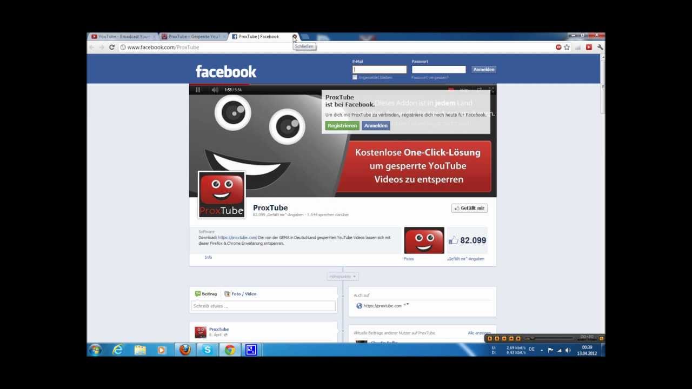Mute the video with the speaker icon
Viewport: 692px width, 389px height.
tap(215, 90)
